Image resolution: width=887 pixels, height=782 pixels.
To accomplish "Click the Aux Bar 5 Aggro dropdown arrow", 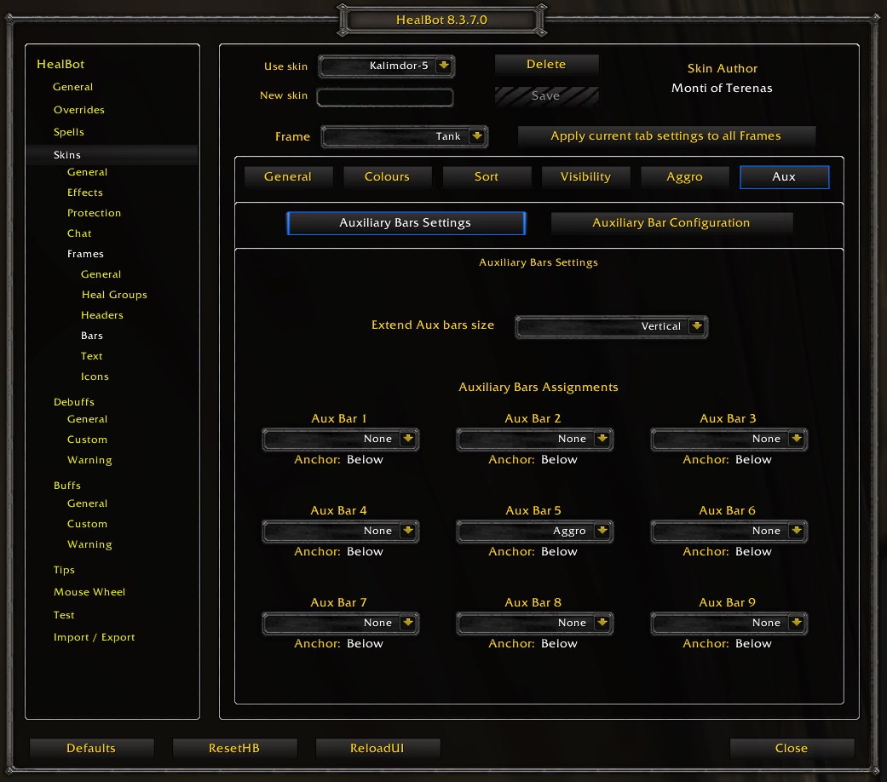I will (x=602, y=531).
